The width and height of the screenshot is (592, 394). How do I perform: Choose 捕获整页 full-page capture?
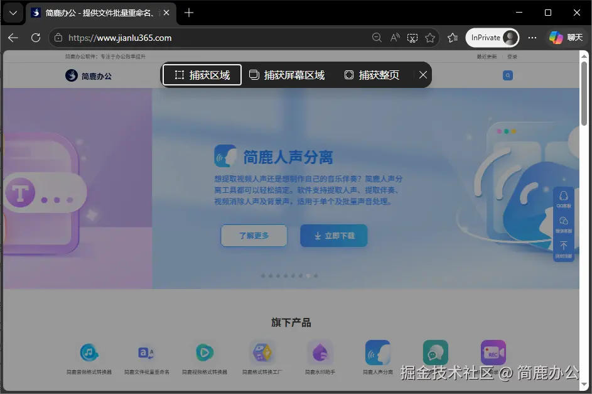[x=373, y=75]
